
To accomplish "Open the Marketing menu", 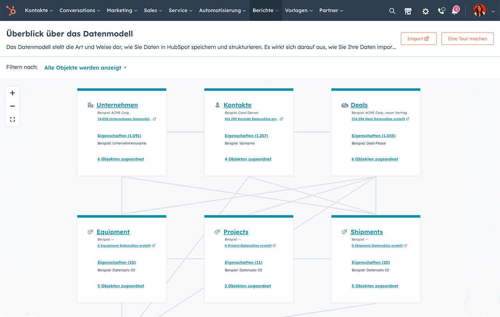I will [x=122, y=11].
